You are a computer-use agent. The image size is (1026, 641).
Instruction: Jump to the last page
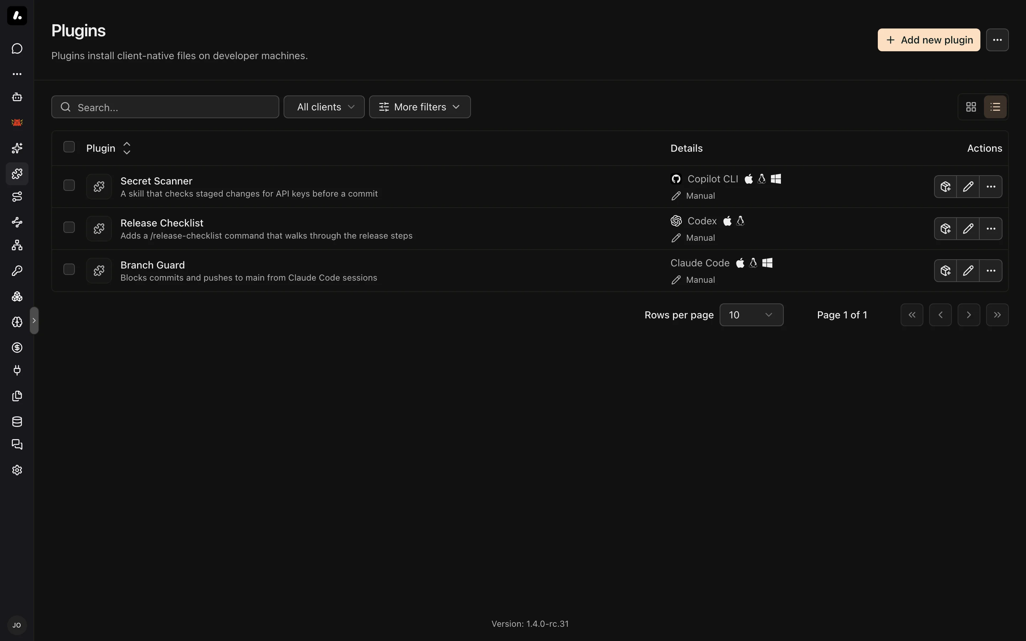997,314
